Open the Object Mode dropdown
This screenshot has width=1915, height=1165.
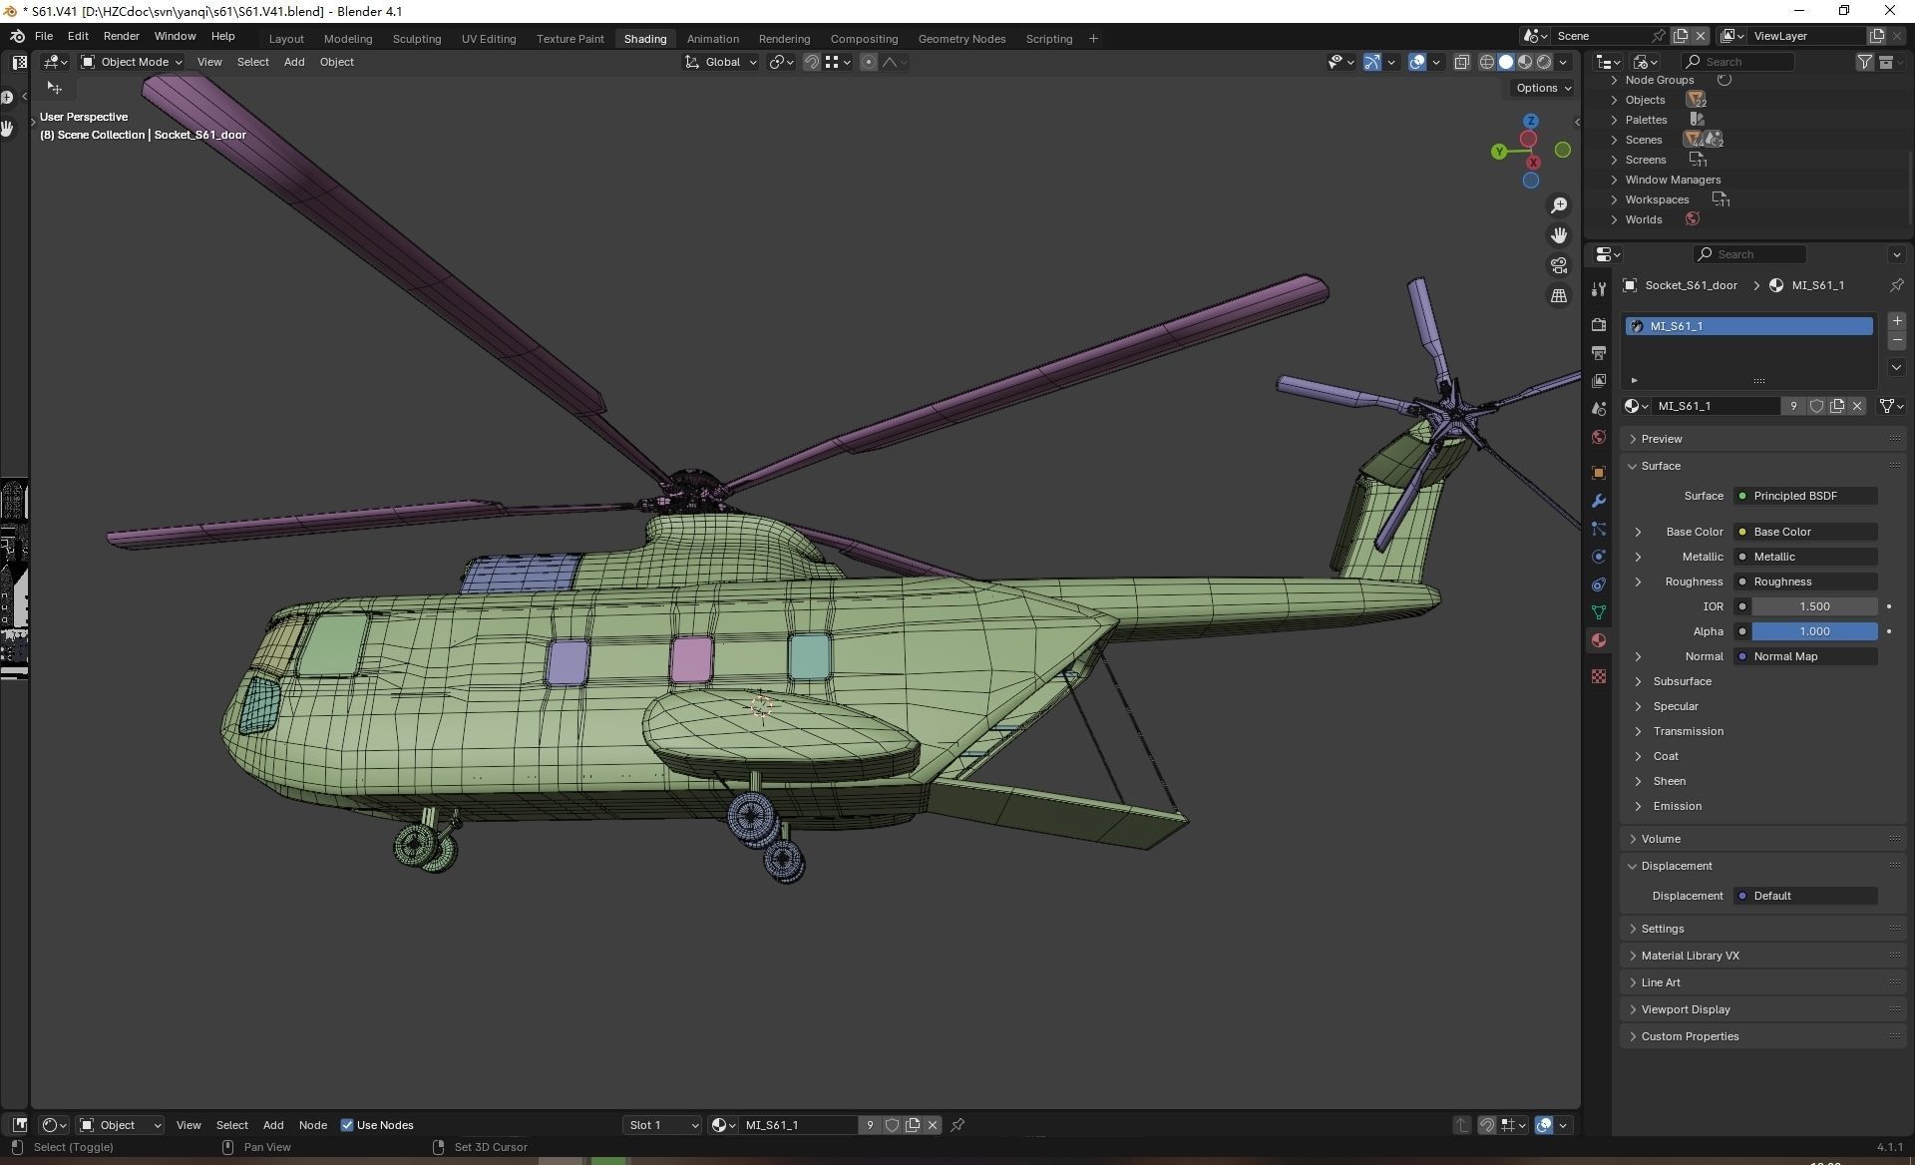(x=132, y=62)
